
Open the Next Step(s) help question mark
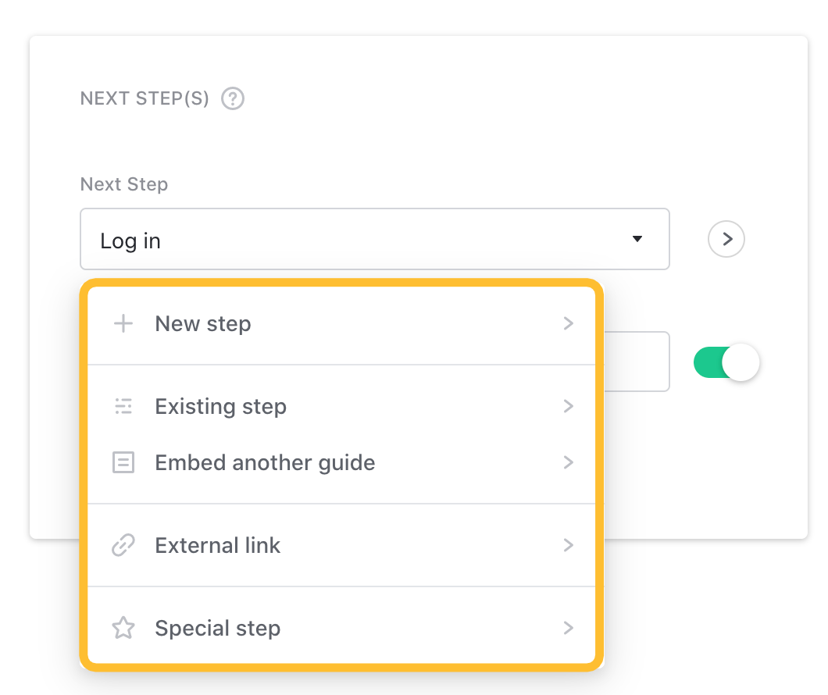232,98
